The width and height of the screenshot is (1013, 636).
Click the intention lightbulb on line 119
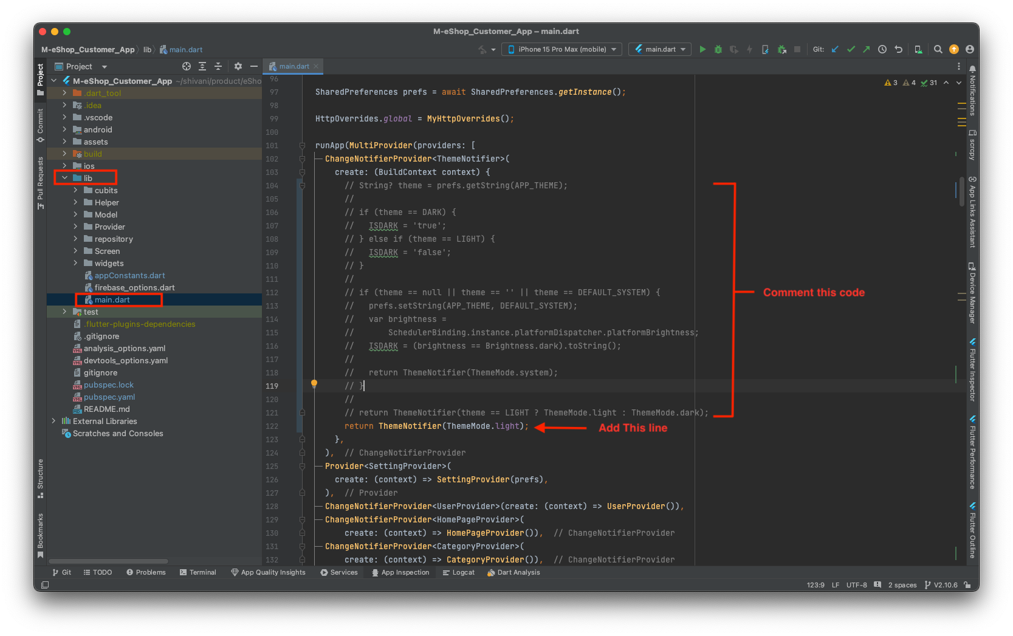314,384
